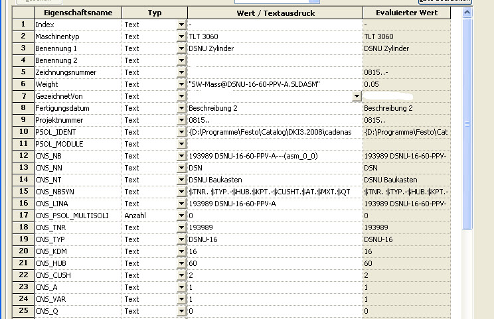This screenshot has height=319, width=494.
Task: Click the Benennung 2 value field
Action: tap(274, 60)
